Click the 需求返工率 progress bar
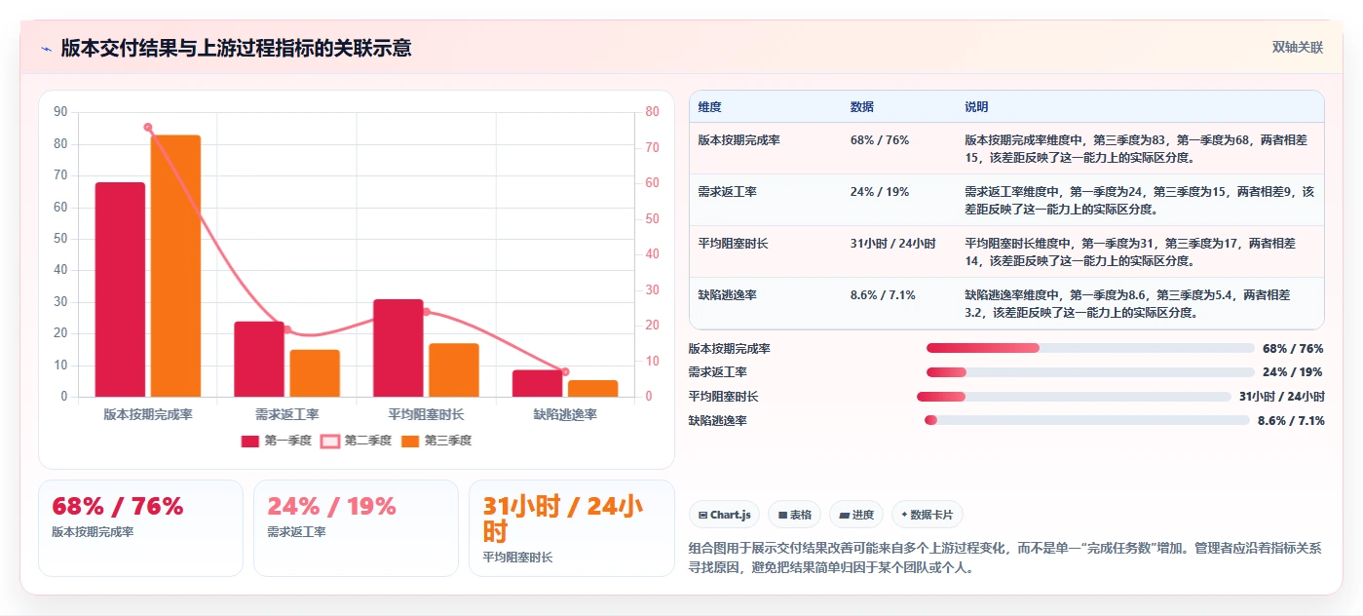1363x616 pixels. click(1090, 372)
